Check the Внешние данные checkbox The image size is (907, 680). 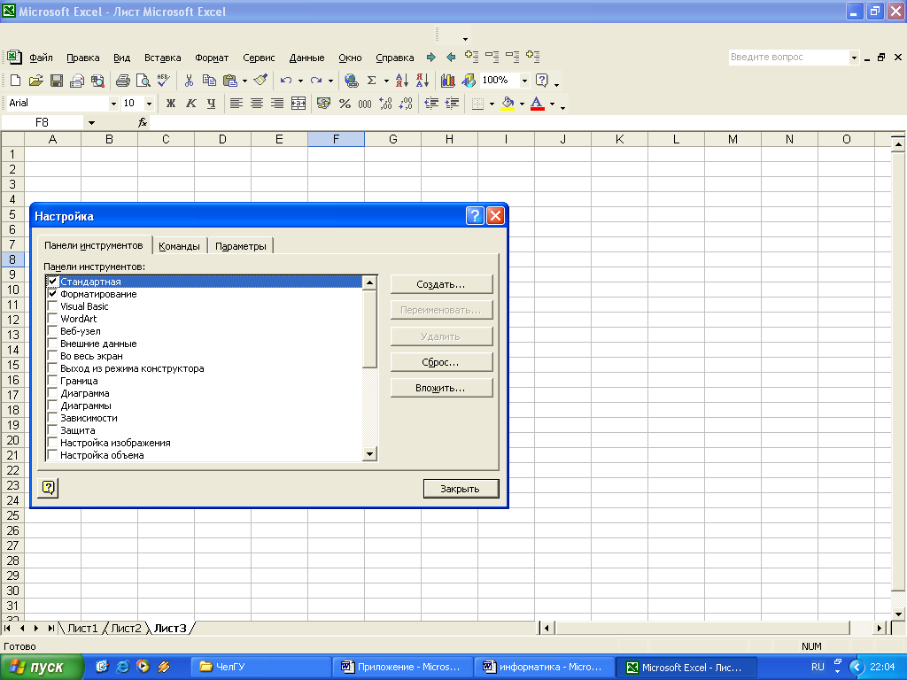(x=52, y=344)
